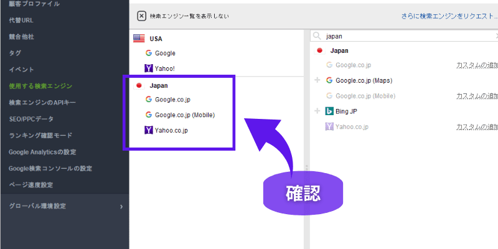Click greyed Google.co.jp label in results
The height and width of the screenshot is (249, 498).
click(354, 65)
